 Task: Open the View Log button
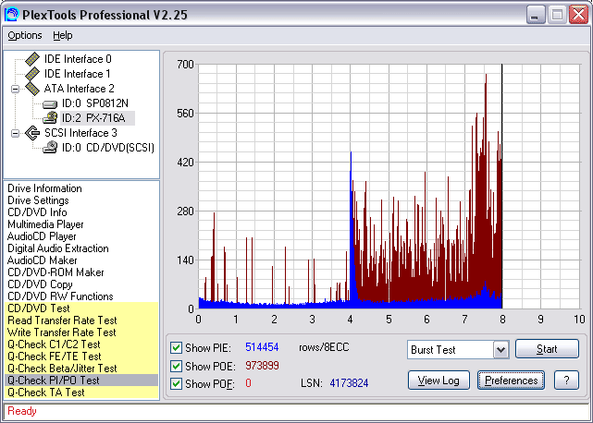tap(439, 381)
